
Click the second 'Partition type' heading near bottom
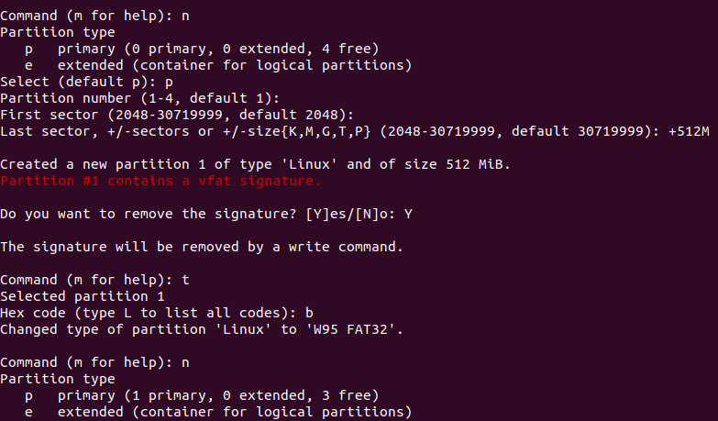click(58, 379)
